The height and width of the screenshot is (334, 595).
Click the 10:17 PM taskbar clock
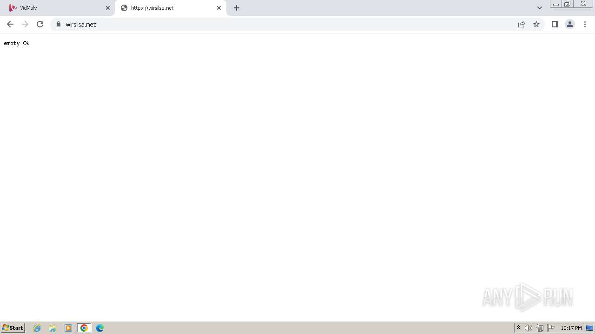[571, 328]
